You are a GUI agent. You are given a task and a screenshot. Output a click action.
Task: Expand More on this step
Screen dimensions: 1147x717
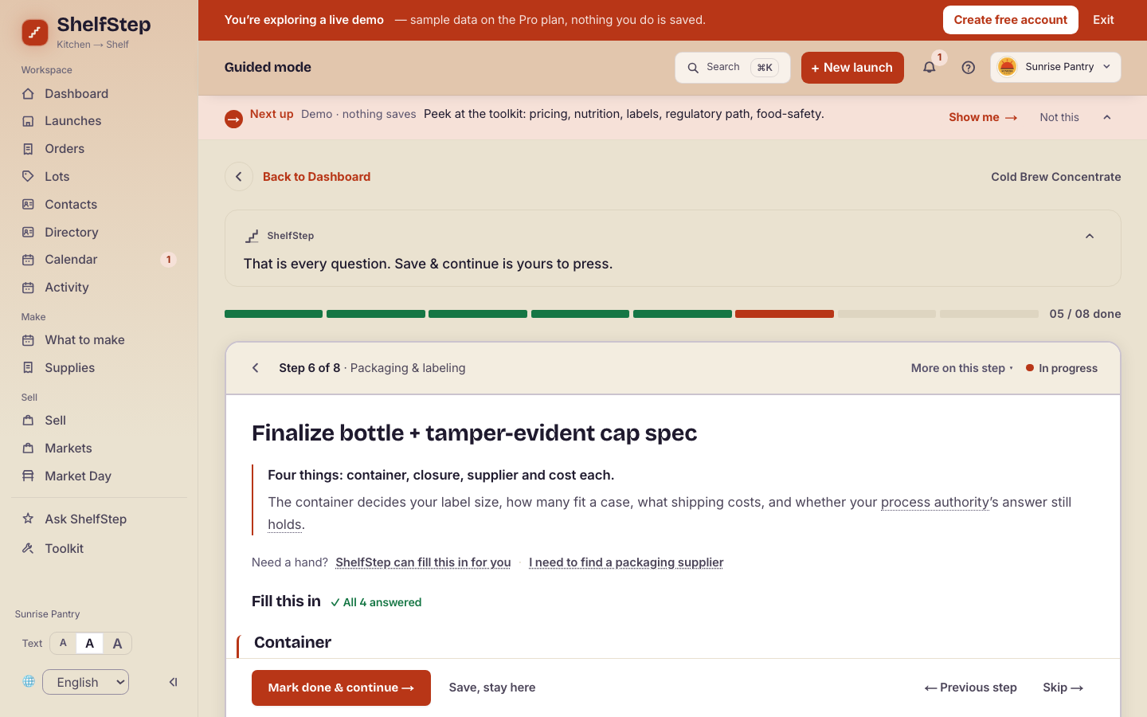pyautogui.click(x=962, y=368)
